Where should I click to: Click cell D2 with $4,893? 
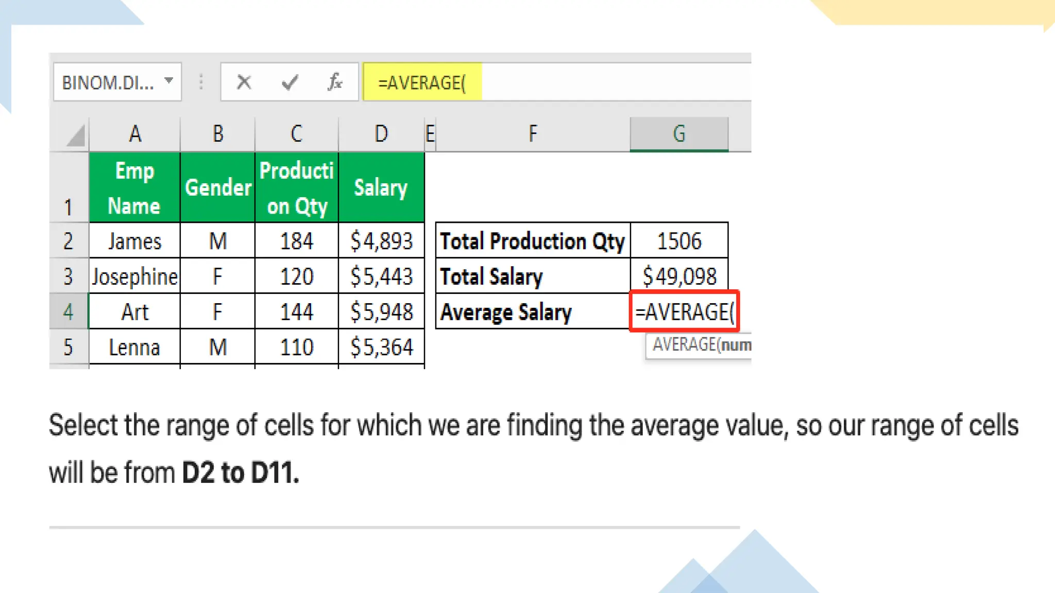point(381,241)
